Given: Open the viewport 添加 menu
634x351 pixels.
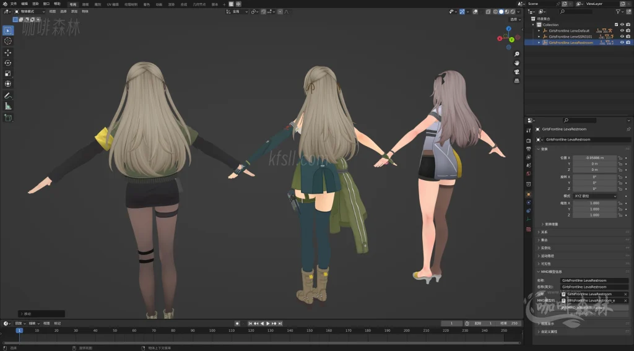Looking at the screenshot, I should pos(74,12).
